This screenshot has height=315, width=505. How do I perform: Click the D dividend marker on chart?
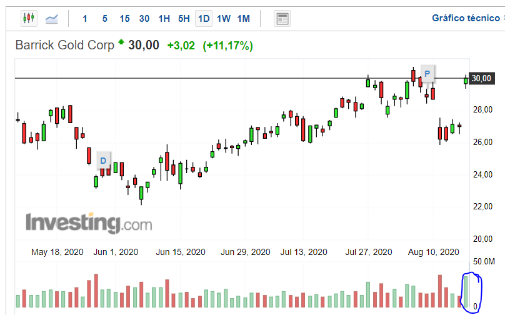(104, 161)
